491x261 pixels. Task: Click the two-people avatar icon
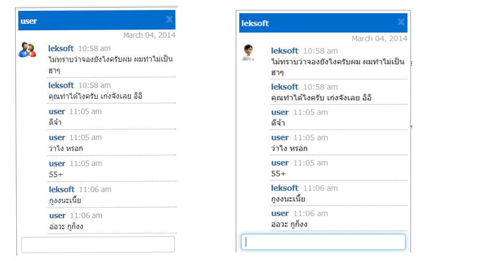point(27,50)
